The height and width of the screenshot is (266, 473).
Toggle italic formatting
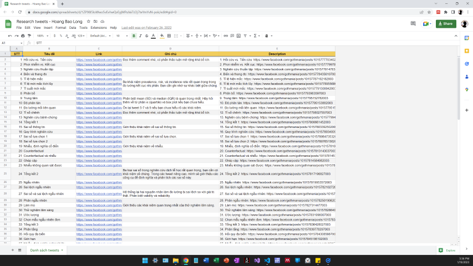[140, 36]
